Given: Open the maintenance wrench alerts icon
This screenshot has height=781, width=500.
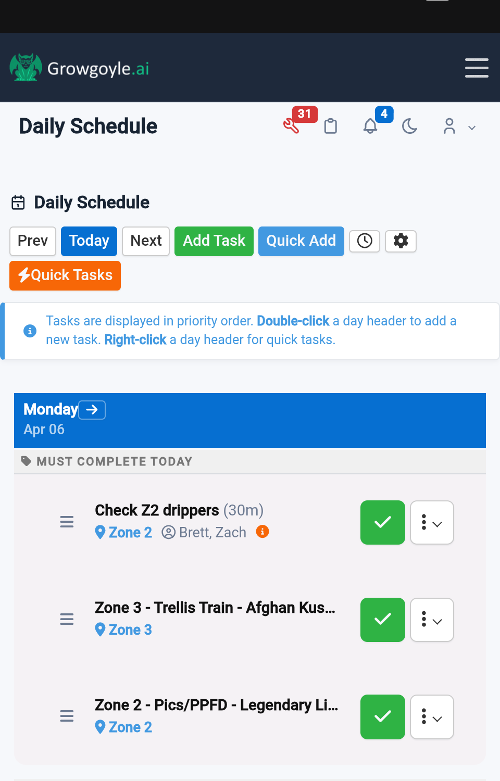Looking at the screenshot, I should 293,127.
